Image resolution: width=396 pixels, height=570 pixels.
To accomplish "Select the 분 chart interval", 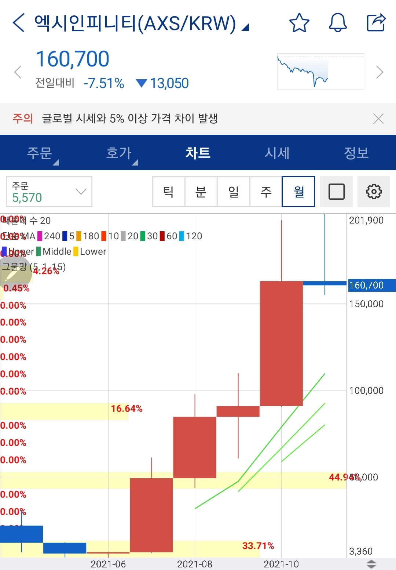I will [201, 192].
